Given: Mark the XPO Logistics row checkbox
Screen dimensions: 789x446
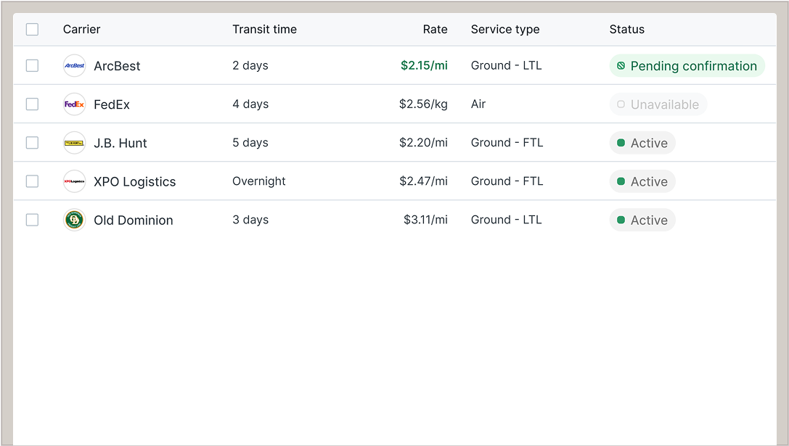Looking at the screenshot, I should coord(32,181).
